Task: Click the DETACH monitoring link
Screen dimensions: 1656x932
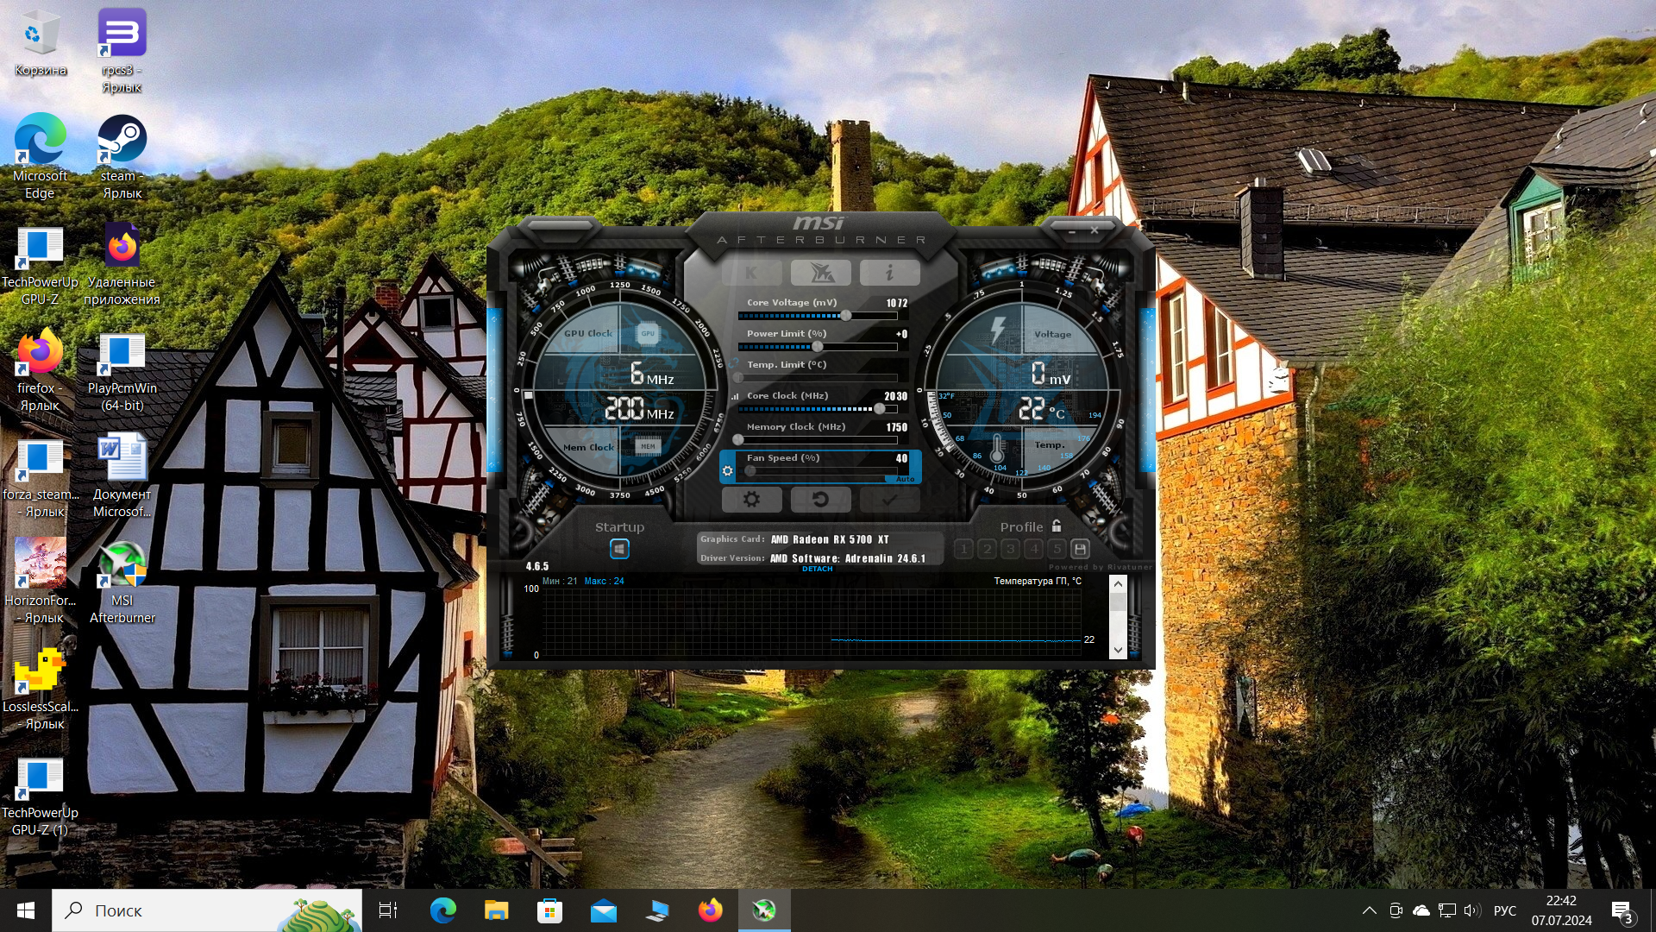Action: (x=817, y=569)
